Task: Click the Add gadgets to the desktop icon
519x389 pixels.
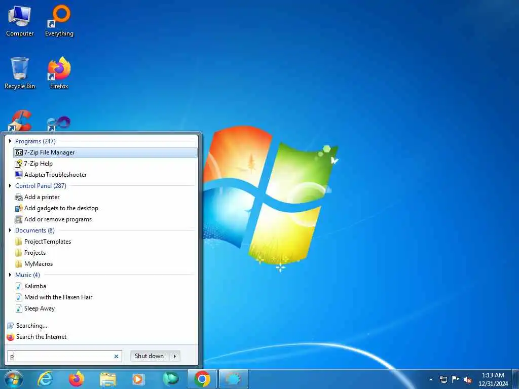Action: 19,208
